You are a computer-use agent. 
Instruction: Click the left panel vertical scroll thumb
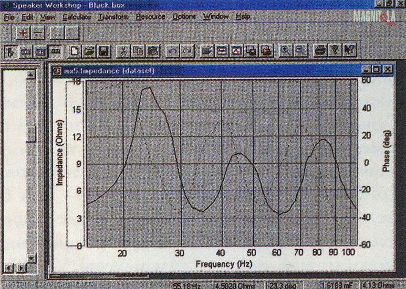[31, 134]
